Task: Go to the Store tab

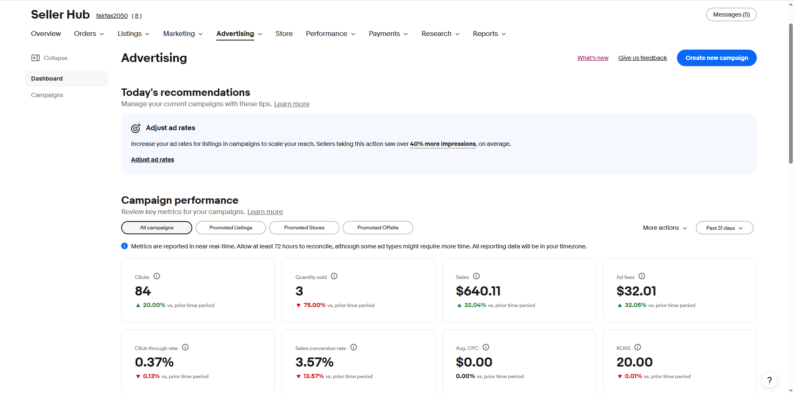Action: [284, 33]
